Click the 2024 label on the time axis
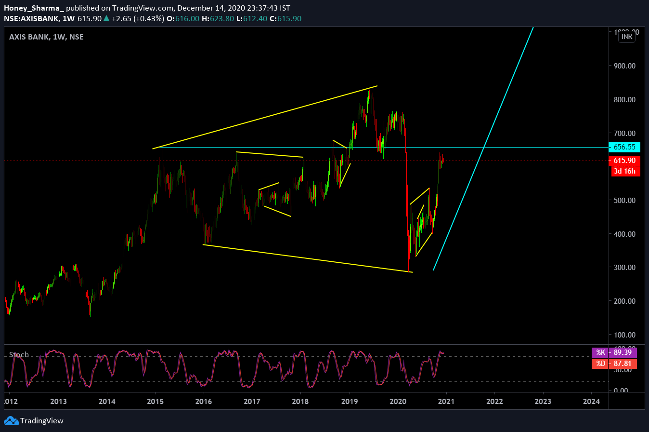Image resolution: width=649 pixels, height=432 pixels. tap(591, 401)
